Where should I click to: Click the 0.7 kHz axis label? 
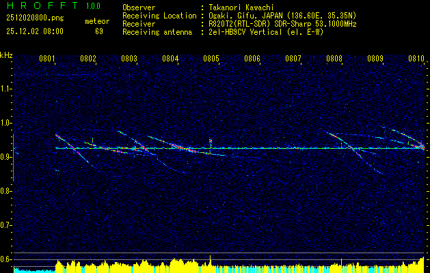click(x=5, y=225)
